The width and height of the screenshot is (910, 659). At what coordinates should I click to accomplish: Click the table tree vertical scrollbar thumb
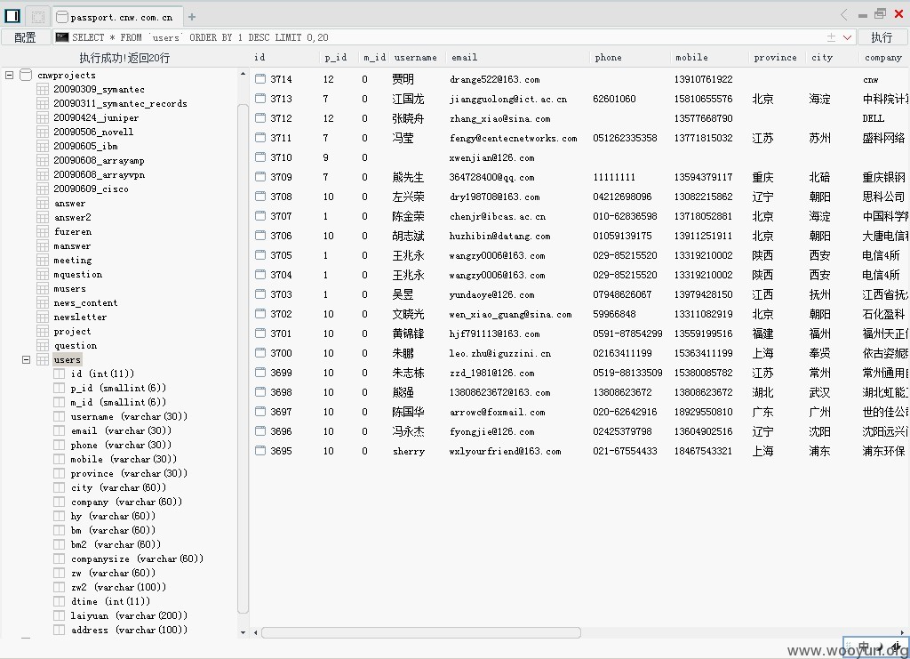tap(243, 358)
